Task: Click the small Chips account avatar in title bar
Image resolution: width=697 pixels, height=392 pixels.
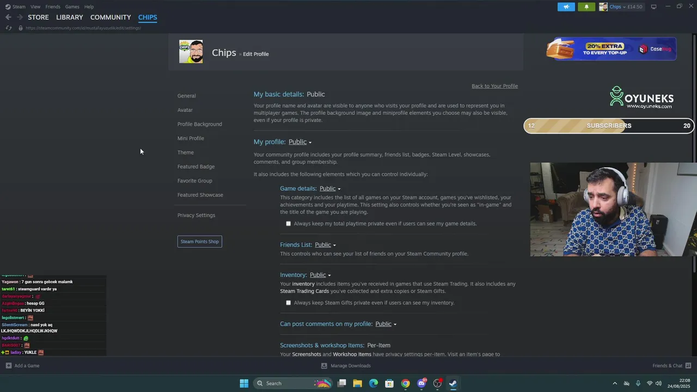Action: coord(603,7)
